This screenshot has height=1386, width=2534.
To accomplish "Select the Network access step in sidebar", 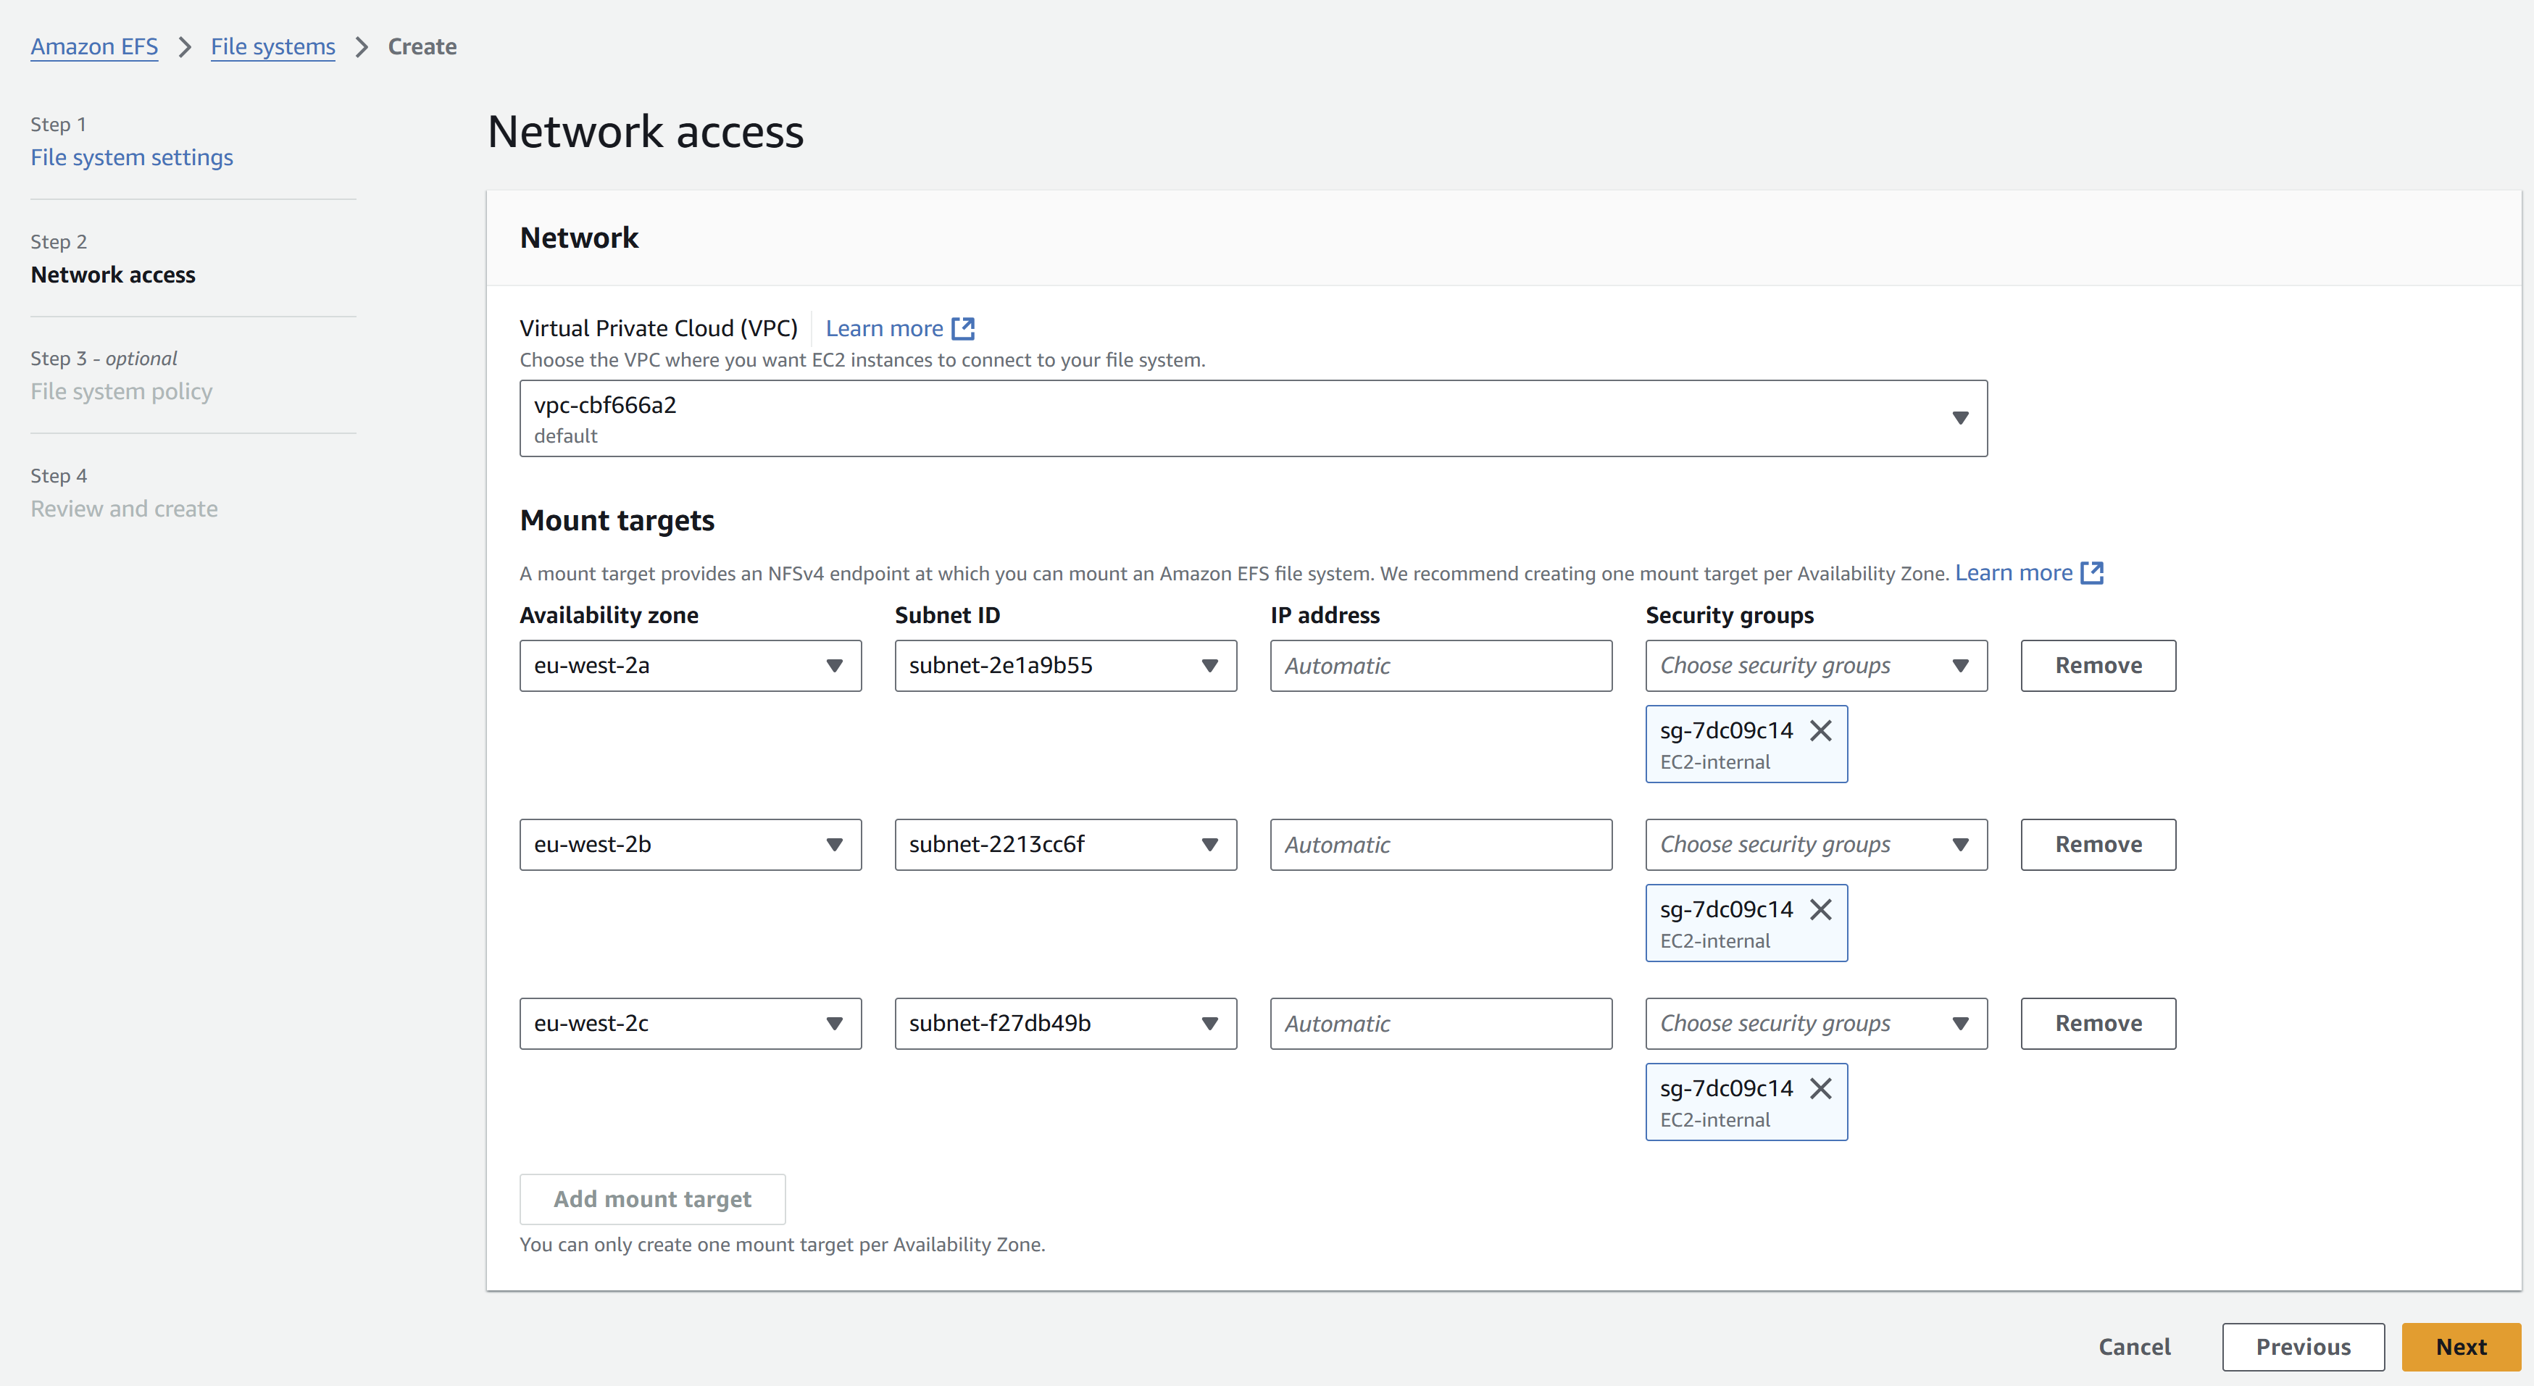I will click(113, 275).
